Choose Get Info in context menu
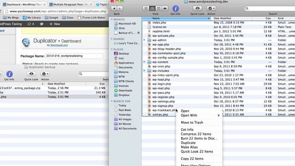Screen dimensions: 295x166 (199, 130)
